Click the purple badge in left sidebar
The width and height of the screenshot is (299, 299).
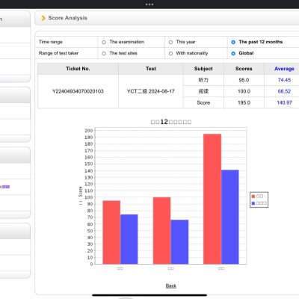click(x=6, y=187)
